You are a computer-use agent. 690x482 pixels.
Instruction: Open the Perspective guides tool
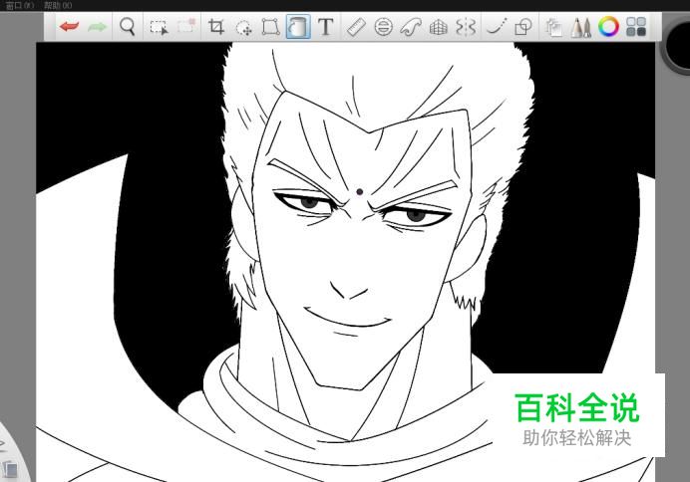(x=439, y=28)
